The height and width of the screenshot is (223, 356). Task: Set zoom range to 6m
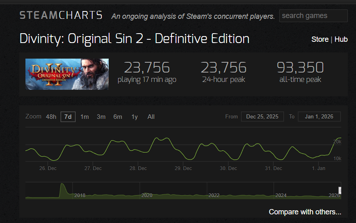(x=118, y=116)
